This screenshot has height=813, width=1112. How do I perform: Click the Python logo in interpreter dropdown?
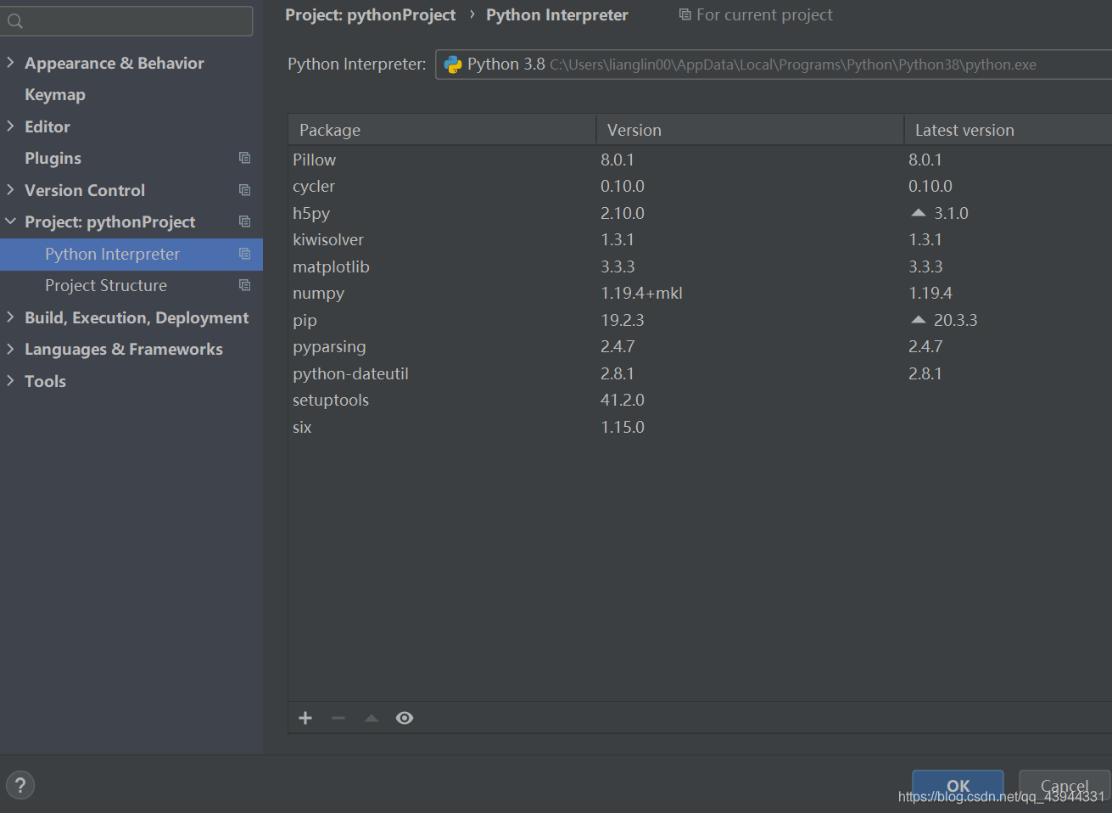[x=453, y=64]
